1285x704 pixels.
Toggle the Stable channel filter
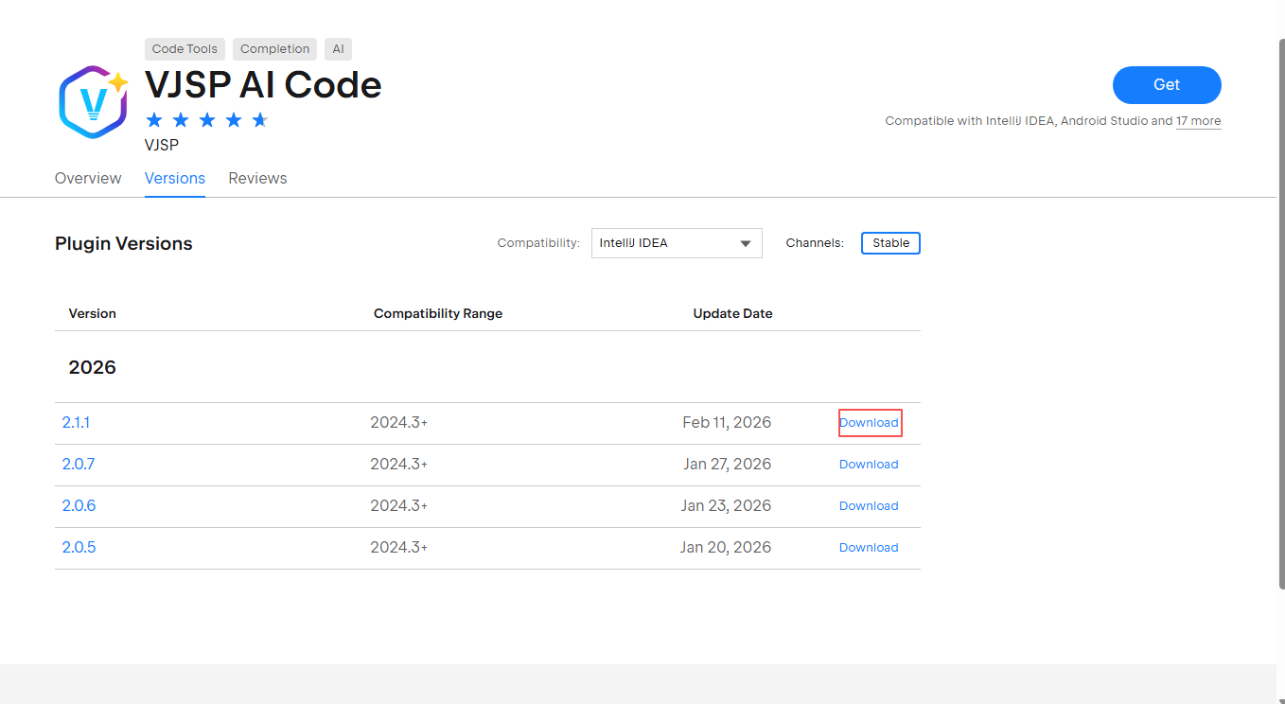890,243
